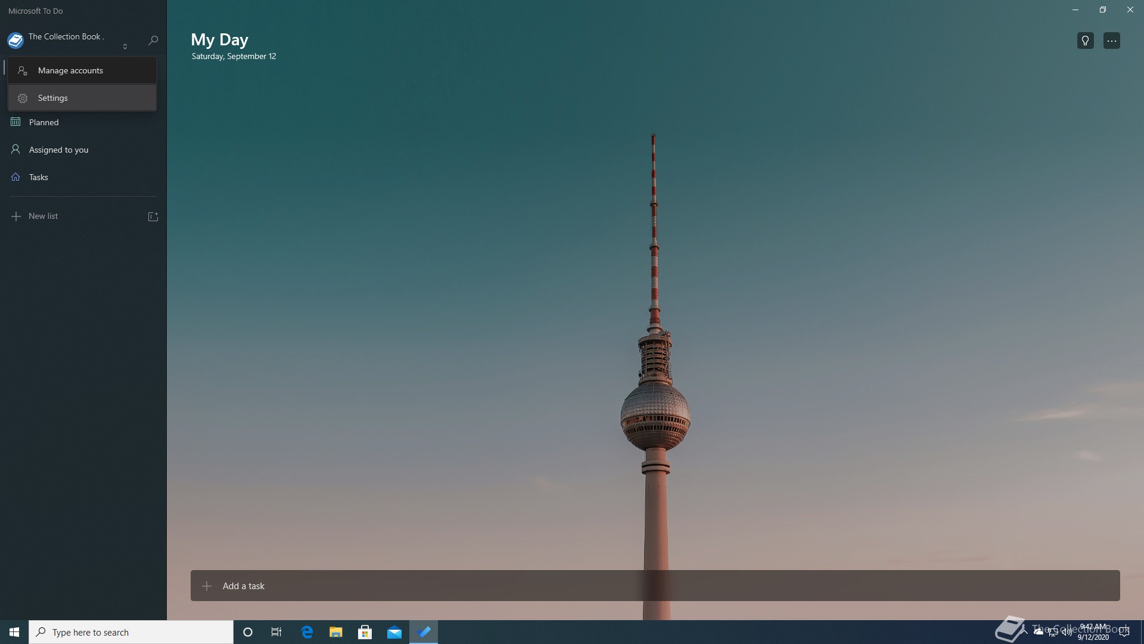Open Suggestions lightbulb icon

[1086, 41]
